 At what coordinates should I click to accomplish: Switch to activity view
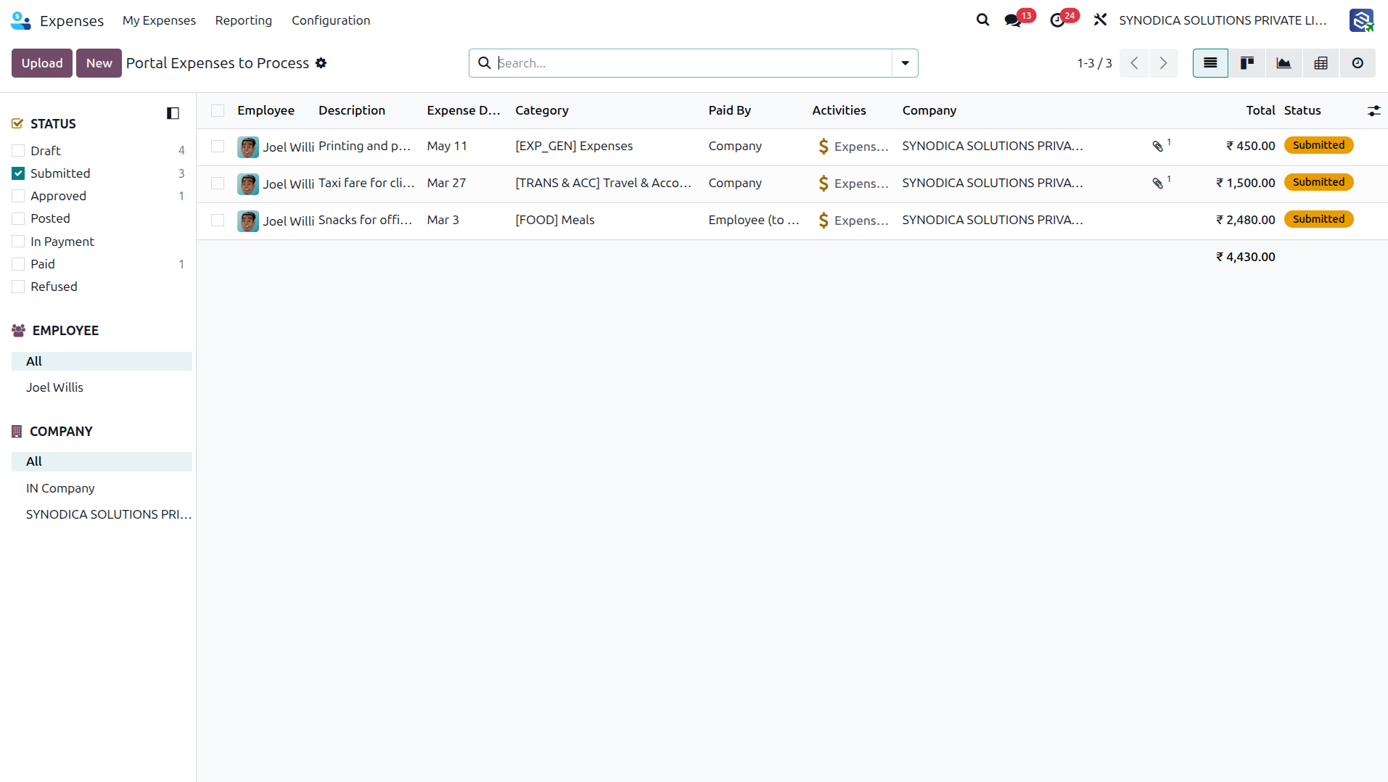coord(1358,63)
